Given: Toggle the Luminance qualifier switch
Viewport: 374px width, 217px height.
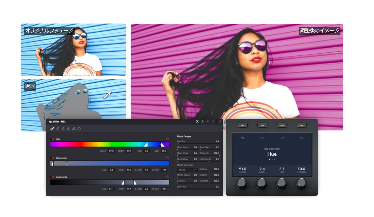Looking at the screenshot, I should 52,177.
